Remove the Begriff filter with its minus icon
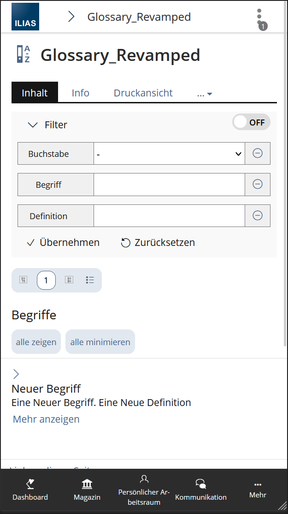Screen dimensions: 288x514 [x=258, y=185]
